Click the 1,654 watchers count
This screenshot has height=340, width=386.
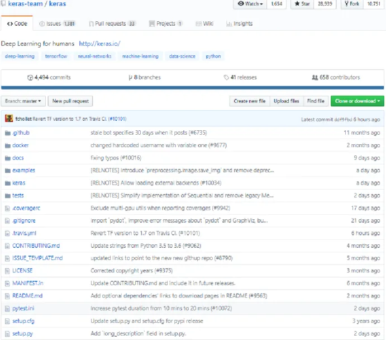point(277,4)
